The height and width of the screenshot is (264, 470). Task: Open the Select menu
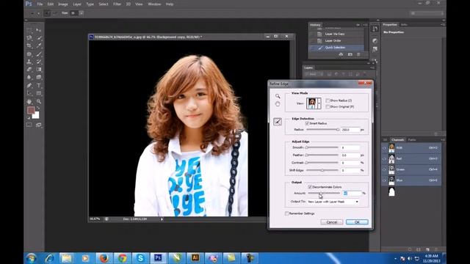click(104, 4)
